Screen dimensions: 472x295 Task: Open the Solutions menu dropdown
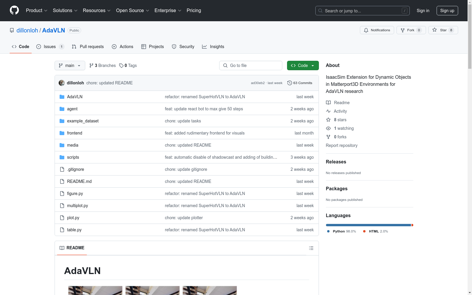coord(65,10)
